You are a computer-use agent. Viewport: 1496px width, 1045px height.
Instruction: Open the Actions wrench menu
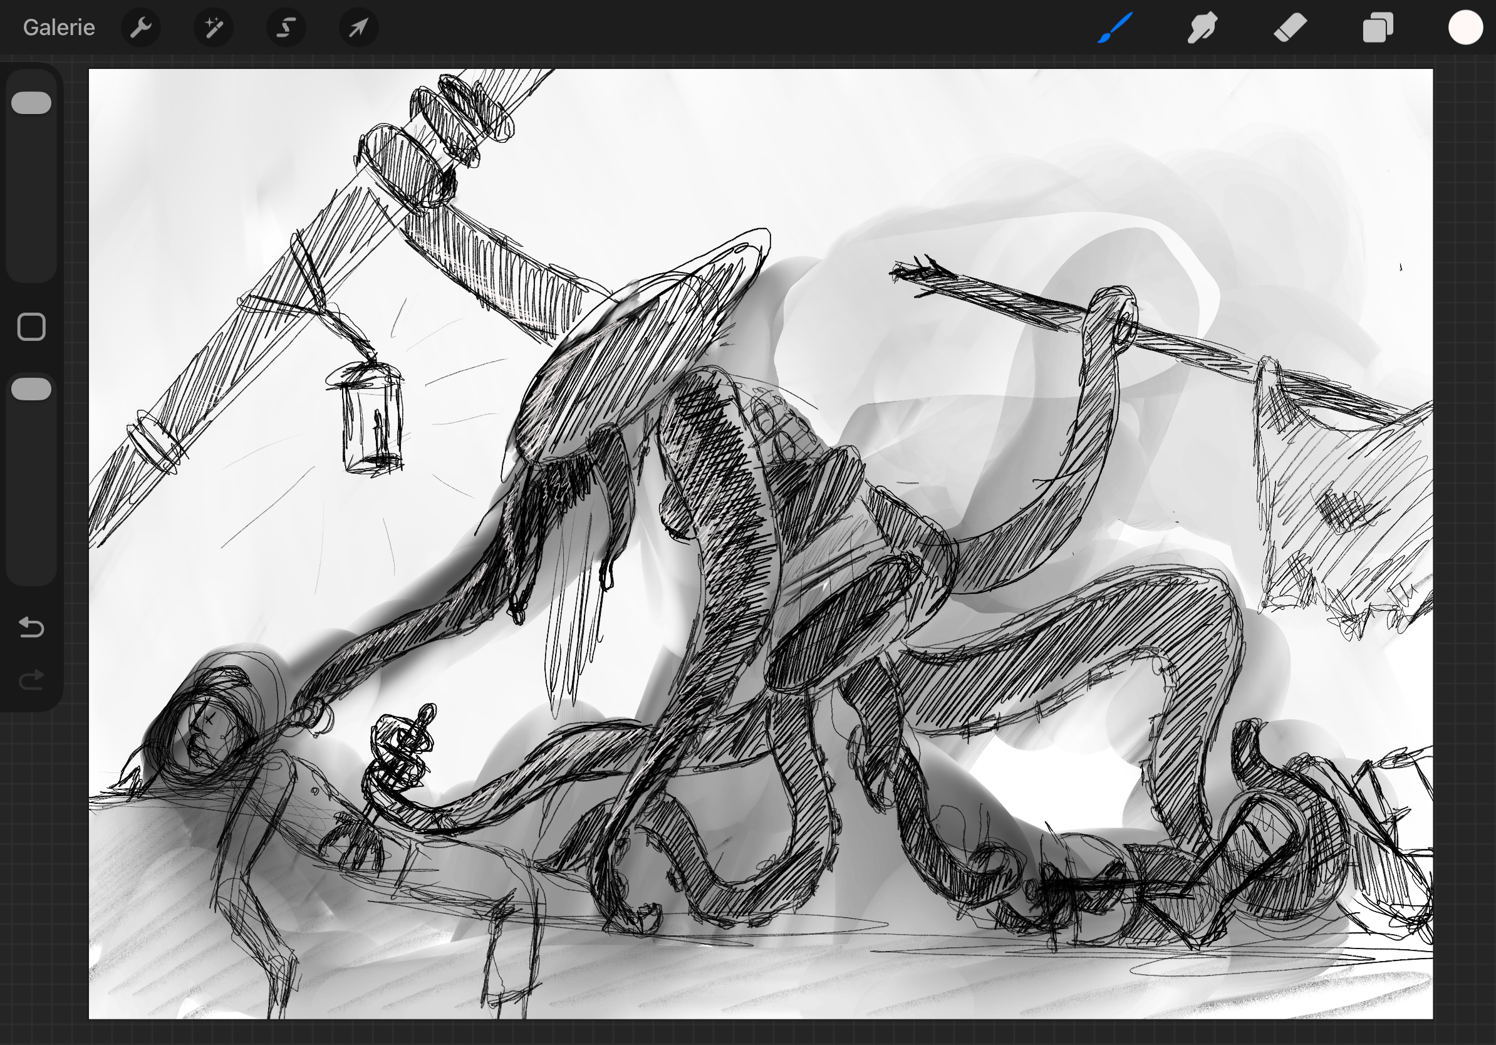coord(141,28)
